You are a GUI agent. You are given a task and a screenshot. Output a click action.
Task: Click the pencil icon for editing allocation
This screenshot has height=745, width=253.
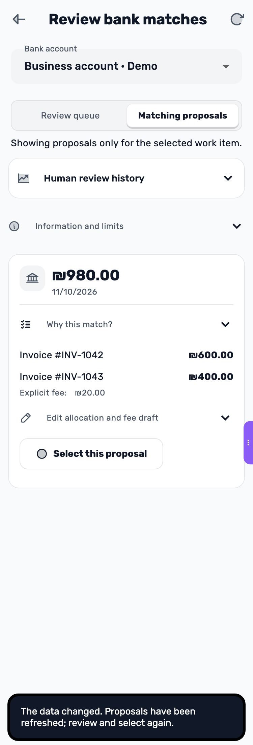coord(26,418)
